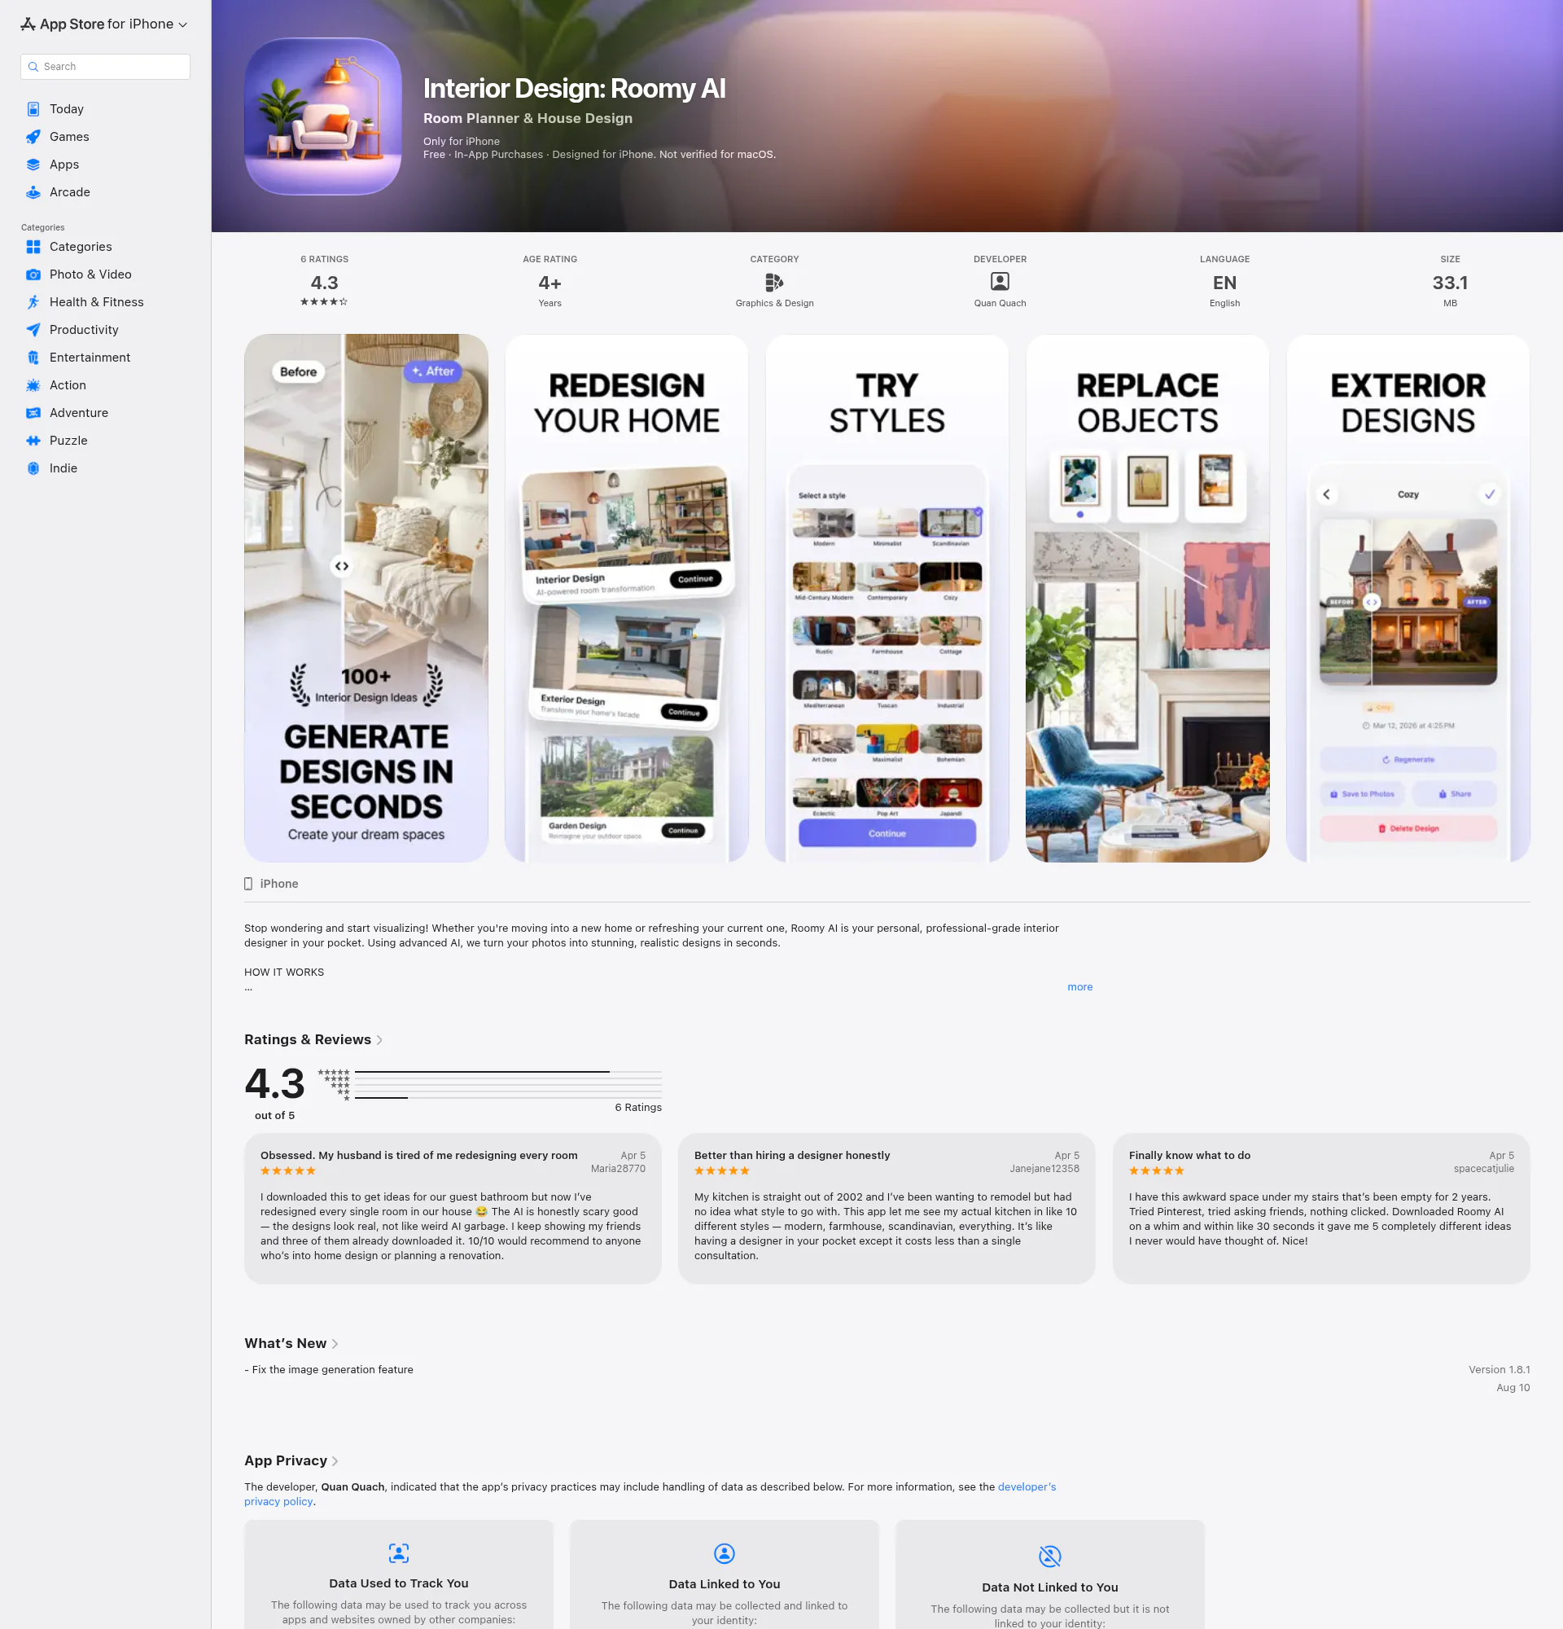This screenshot has height=1629, width=1563.
Task: Click the Graphics & Design category icon
Action: pos(774,283)
